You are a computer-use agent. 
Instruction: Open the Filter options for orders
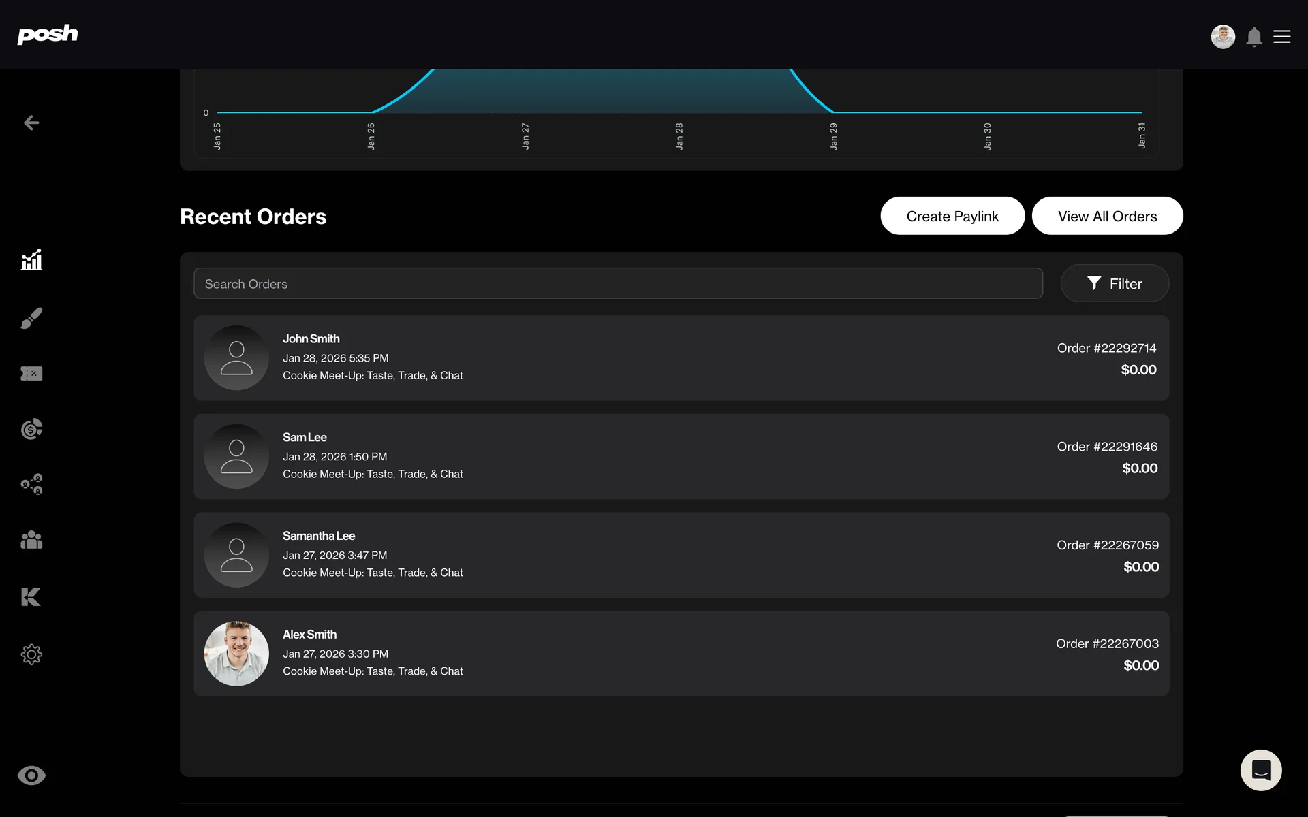pos(1115,283)
